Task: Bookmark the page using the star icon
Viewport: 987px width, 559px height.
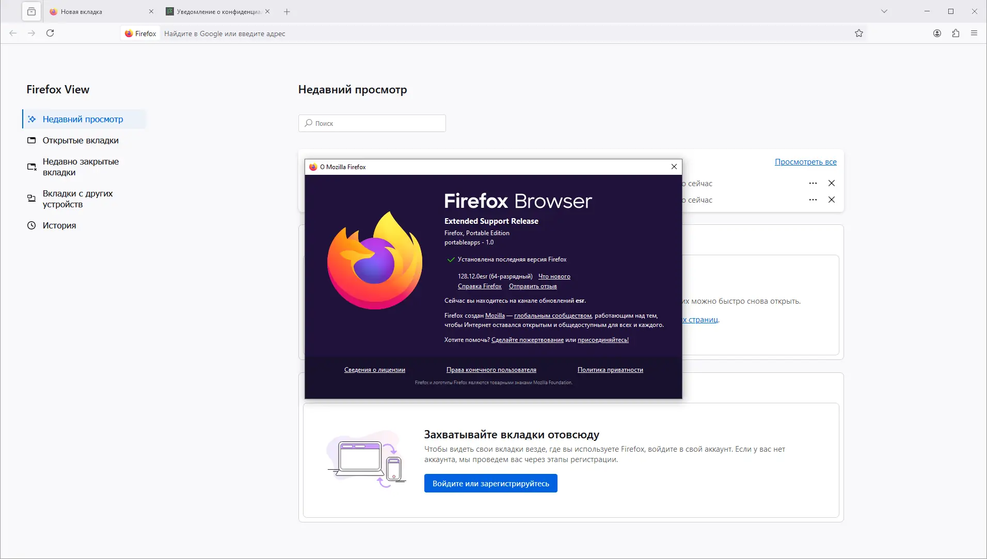Action: pyautogui.click(x=858, y=33)
